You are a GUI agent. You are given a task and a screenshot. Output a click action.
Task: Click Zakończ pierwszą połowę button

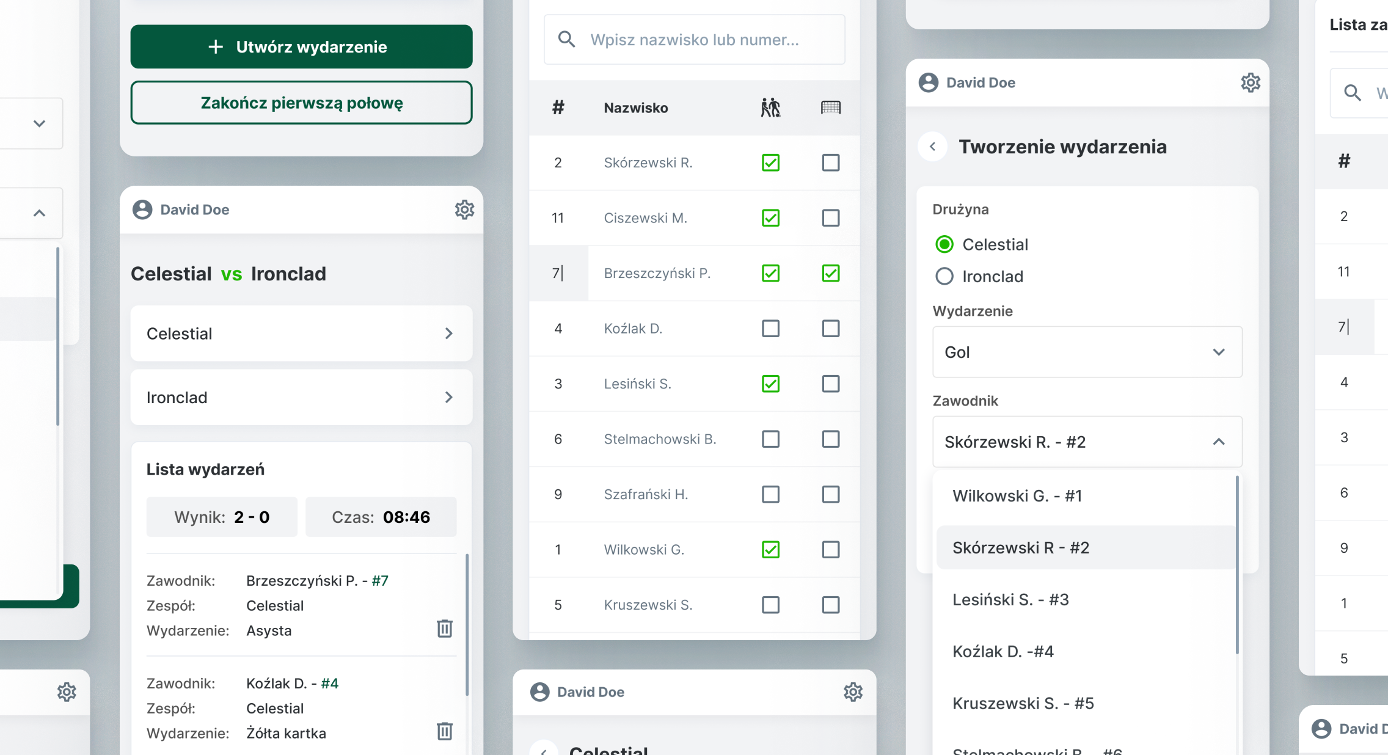click(x=301, y=103)
